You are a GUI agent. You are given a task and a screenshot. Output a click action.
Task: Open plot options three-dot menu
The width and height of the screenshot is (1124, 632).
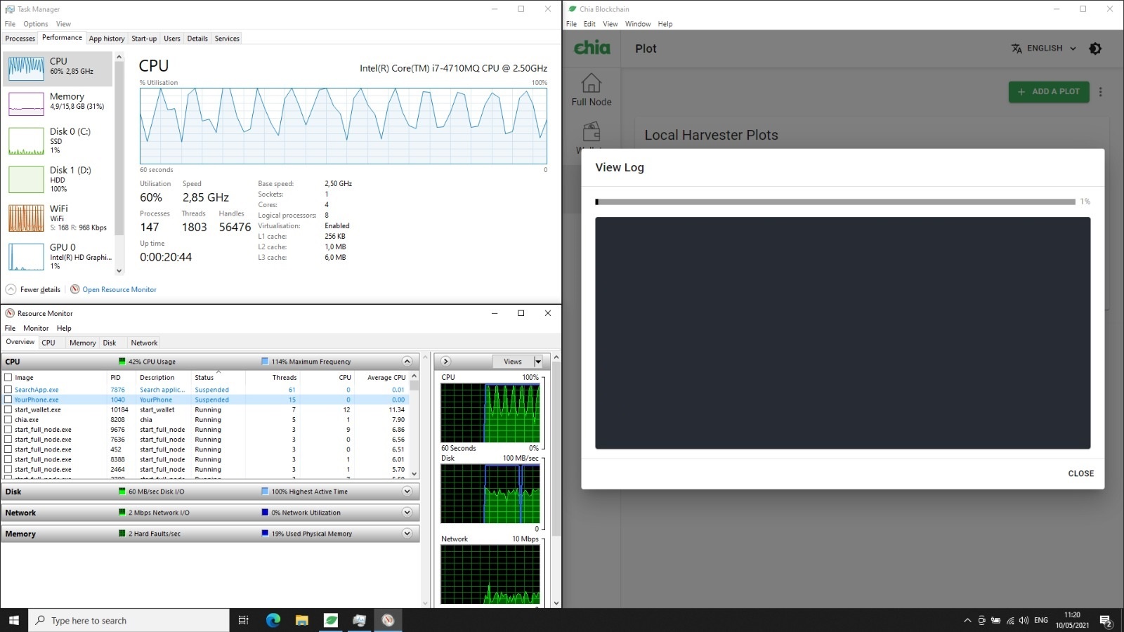tap(1101, 92)
